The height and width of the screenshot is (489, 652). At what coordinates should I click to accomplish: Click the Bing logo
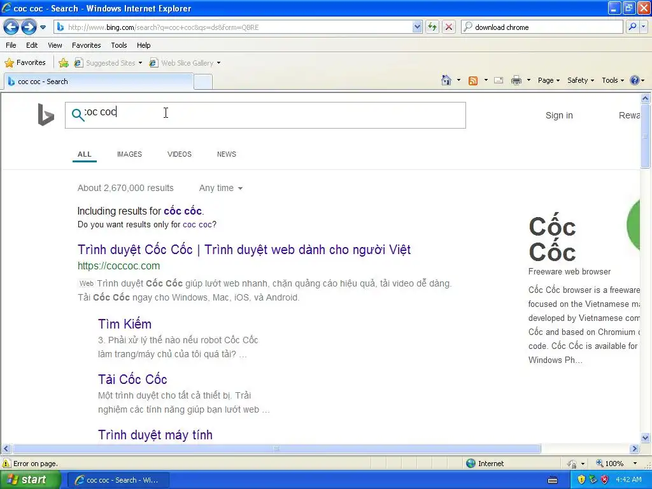click(x=46, y=115)
